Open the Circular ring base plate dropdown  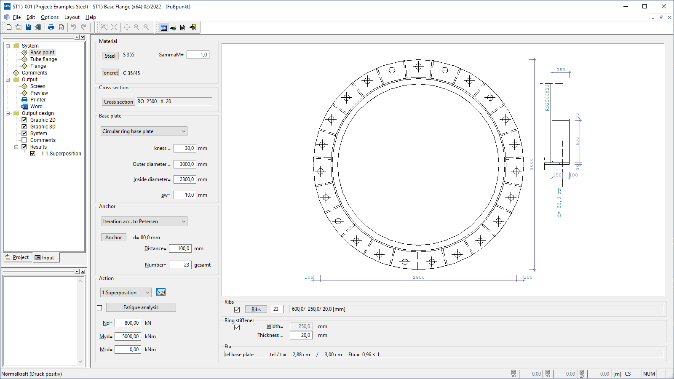point(144,131)
